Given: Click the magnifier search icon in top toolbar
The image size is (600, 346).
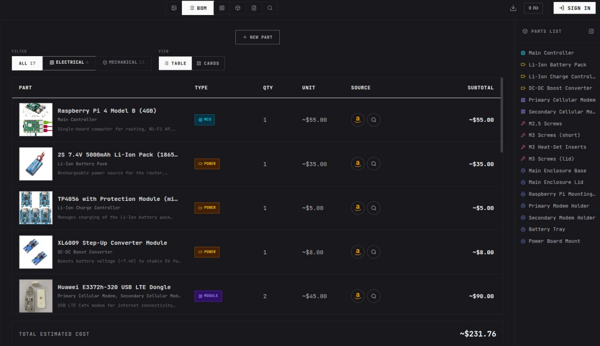Looking at the screenshot, I should click(x=270, y=8).
